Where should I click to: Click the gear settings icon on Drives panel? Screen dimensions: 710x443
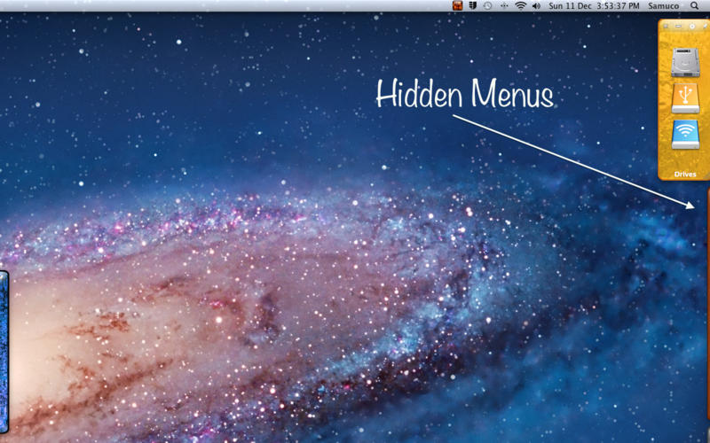point(692,26)
